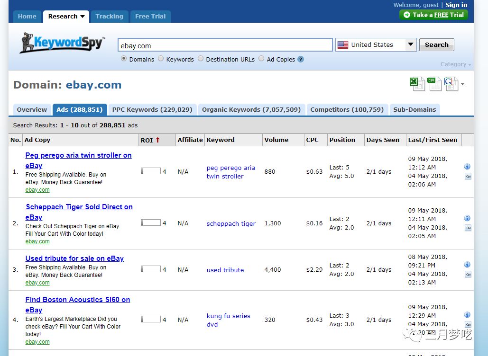This screenshot has width=488, height=356.
Task: Click the 4,400 volume value
Action: [x=273, y=270]
